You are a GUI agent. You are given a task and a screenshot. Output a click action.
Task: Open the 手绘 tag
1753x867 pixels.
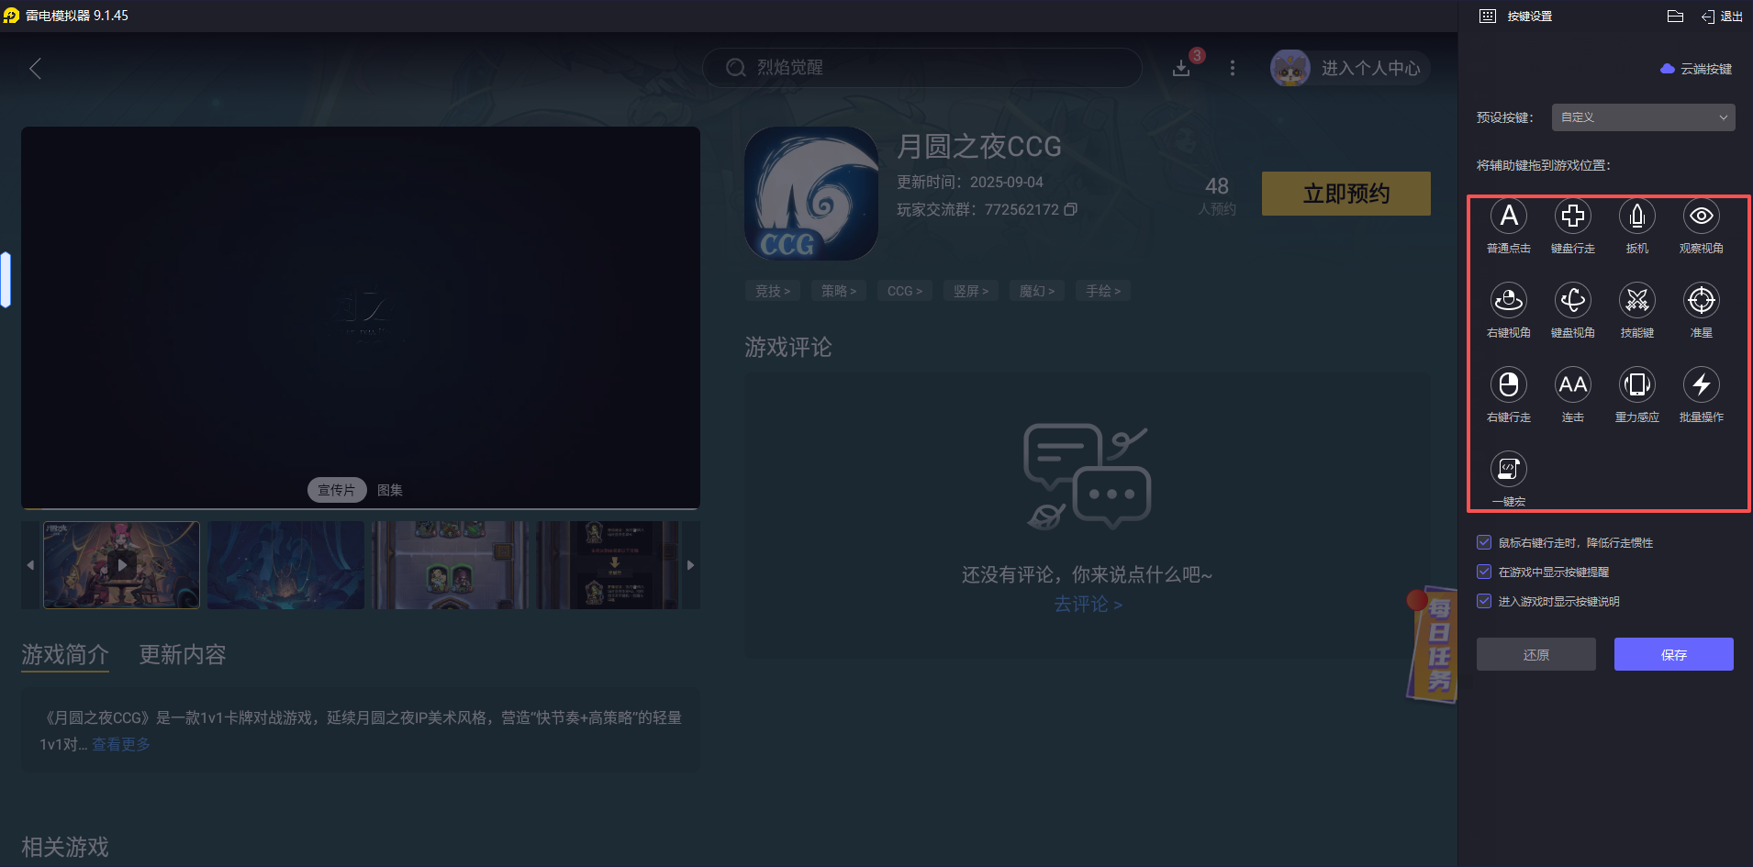click(1103, 291)
